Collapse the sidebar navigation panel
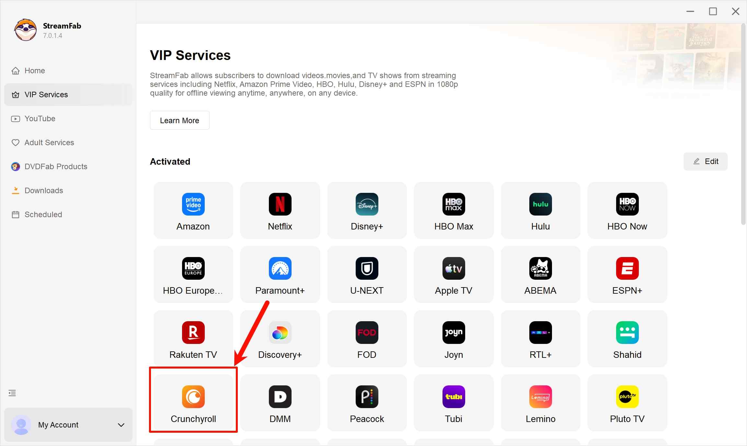747x446 pixels. [x=12, y=393]
